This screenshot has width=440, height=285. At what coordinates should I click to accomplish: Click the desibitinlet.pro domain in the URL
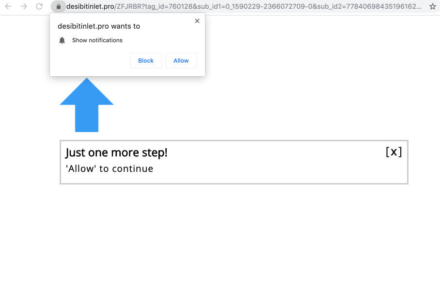90,6
